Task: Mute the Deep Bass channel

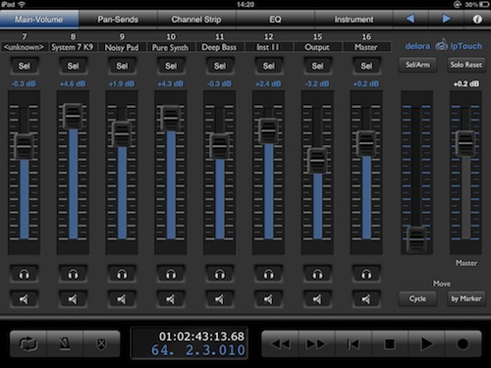Action: point(220,298)
